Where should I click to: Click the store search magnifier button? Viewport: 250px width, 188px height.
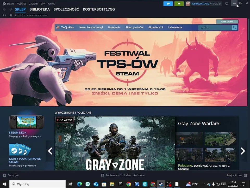click(235, 27)
